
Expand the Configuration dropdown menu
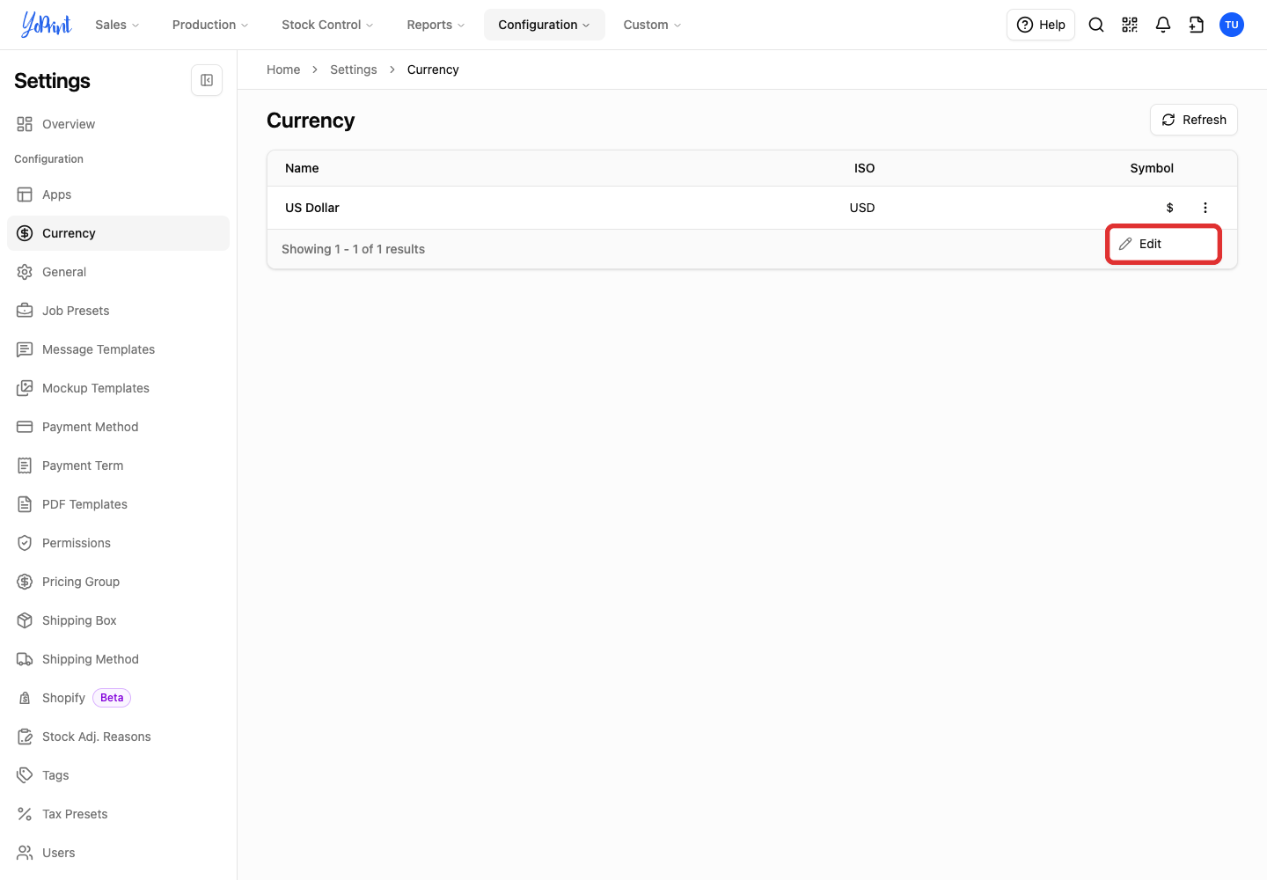click(x=545, y=25)
